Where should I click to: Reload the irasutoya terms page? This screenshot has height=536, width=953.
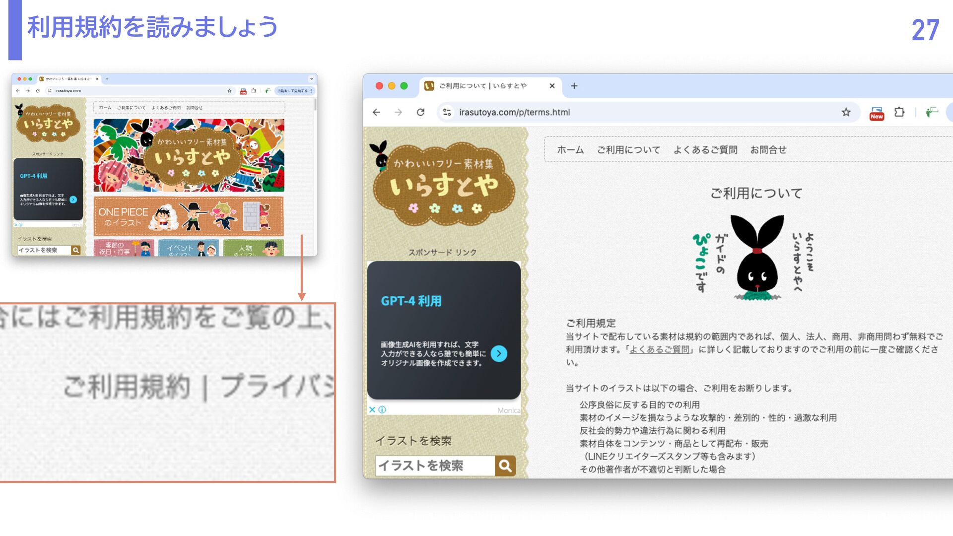tap(420, 112)
